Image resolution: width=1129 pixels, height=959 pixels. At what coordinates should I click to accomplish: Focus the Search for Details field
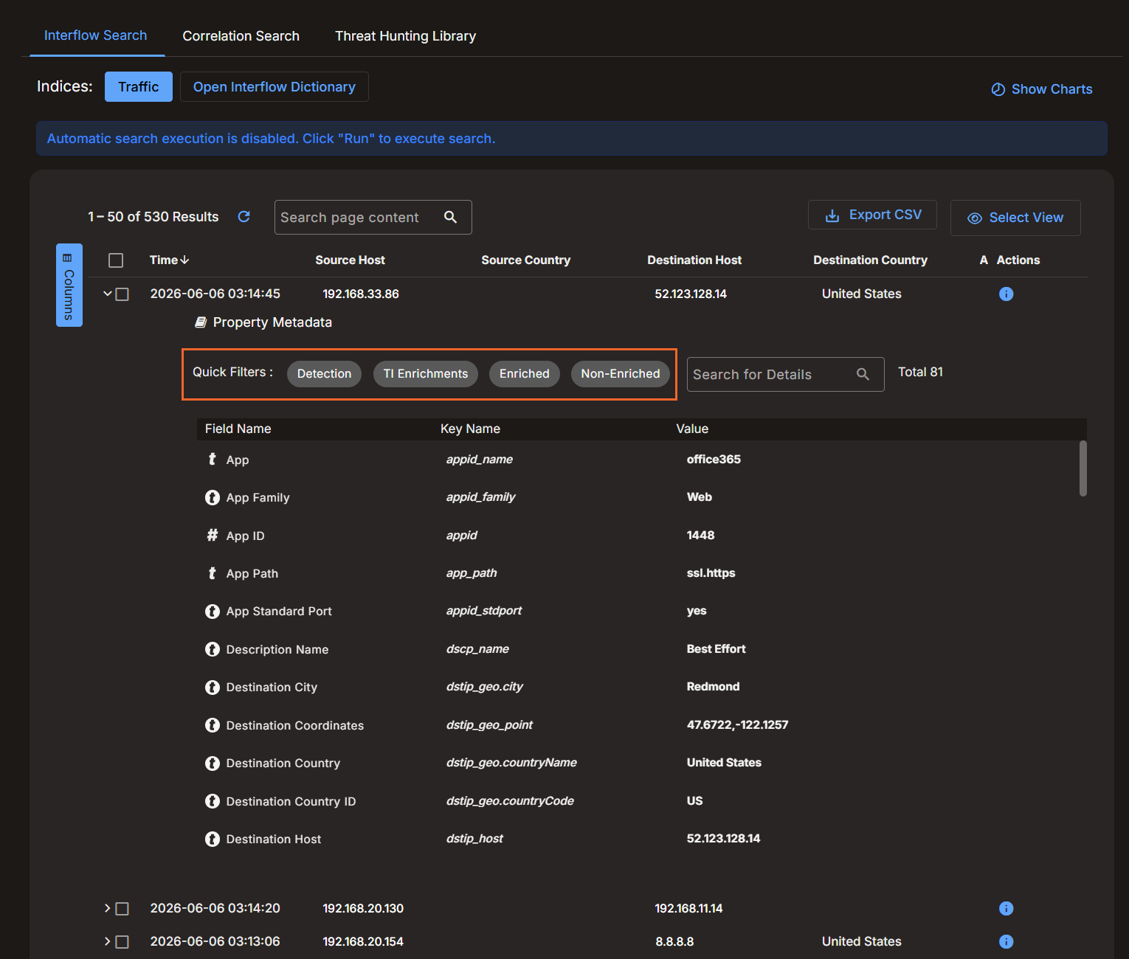click(785, 374)
